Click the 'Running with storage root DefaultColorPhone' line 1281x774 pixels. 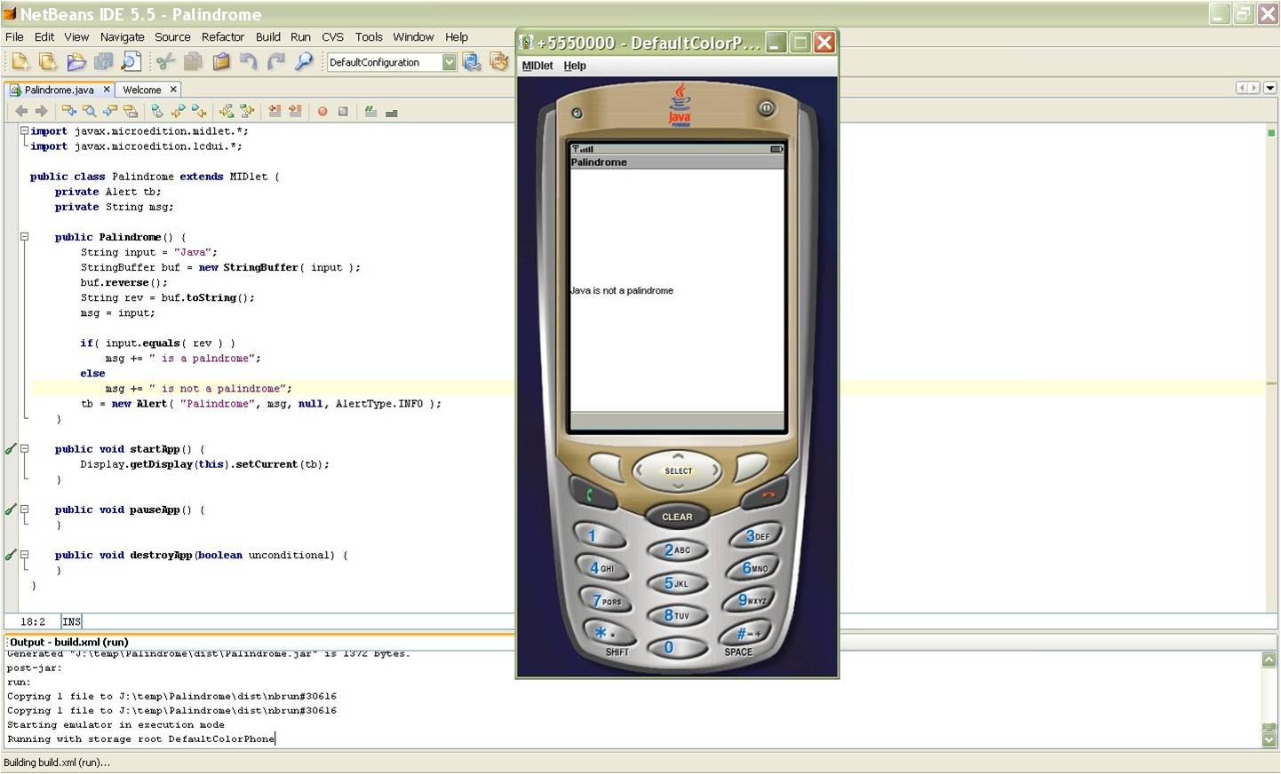[141, 738]
